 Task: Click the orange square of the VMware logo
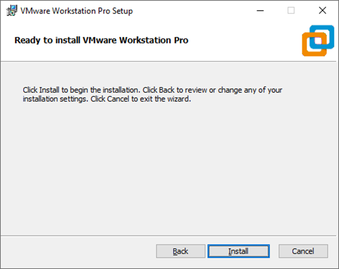click(312, 46)
